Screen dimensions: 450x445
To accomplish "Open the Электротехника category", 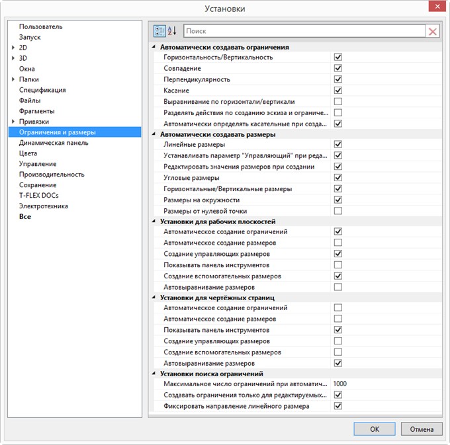I will pos(43,206).
